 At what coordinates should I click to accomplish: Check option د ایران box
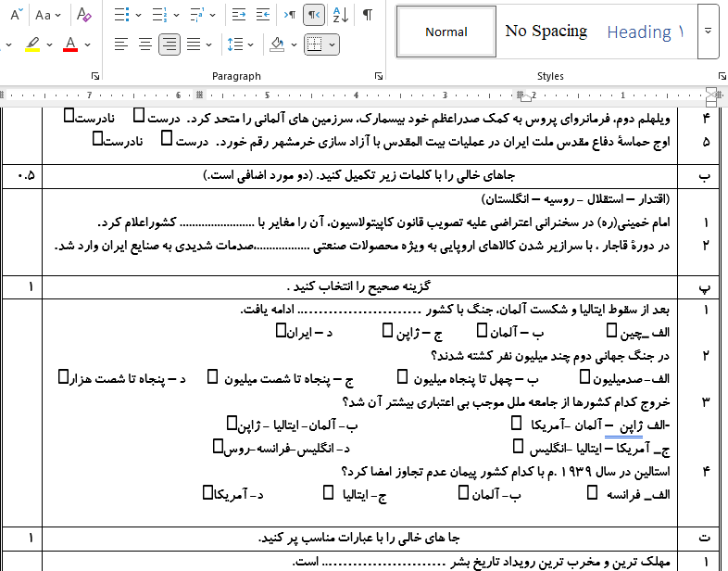click(281, 330)
